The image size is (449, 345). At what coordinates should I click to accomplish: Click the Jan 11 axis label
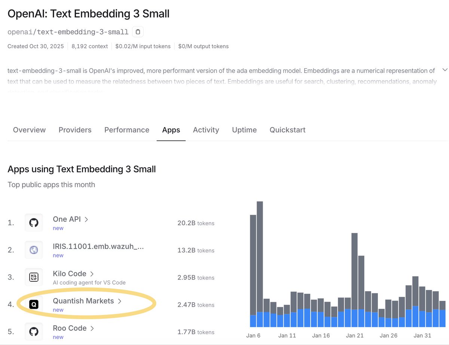coord(287,335)
